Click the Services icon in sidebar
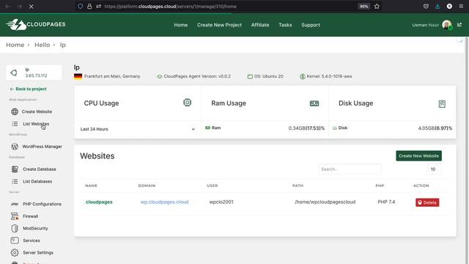469x264 pixels. point(15,241)
